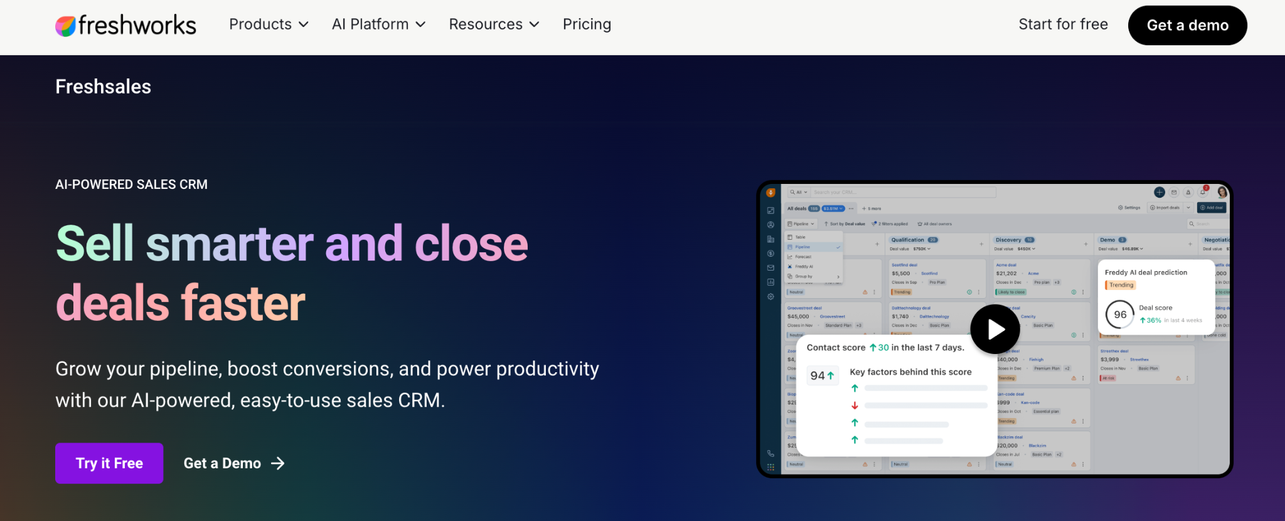Click the gear icon in CRM sidebar
Viewport: 1285px width, 521px height.
coord(770,297)
